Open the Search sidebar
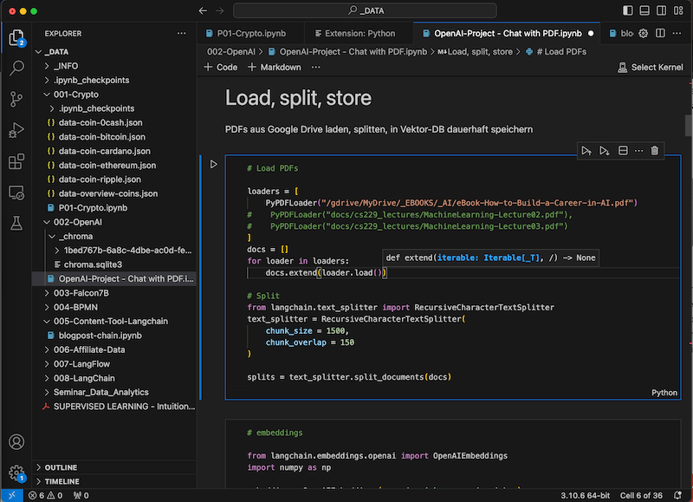Viewport: 693px width, 502px height. [16, 68]
